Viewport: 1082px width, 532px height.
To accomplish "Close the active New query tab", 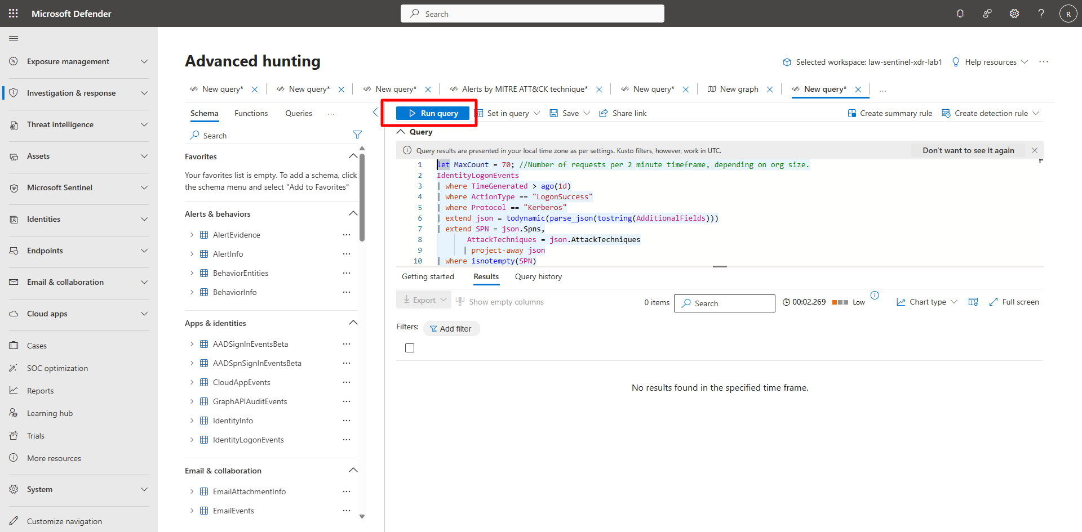I will coord(858,90).
